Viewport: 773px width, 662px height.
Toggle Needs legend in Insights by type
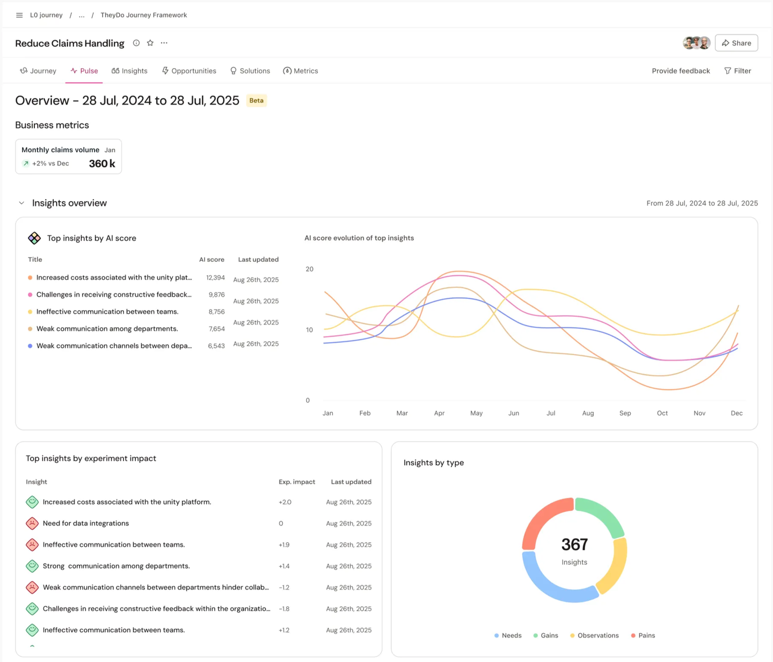coord(508,635)
